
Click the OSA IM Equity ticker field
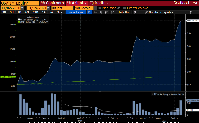(x=20, y=3)
